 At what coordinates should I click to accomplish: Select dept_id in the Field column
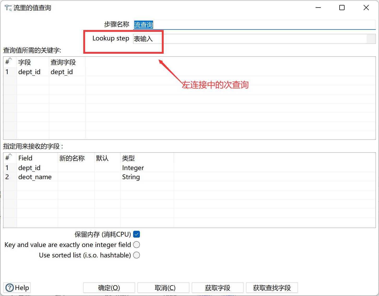click(x=37, y=168)
